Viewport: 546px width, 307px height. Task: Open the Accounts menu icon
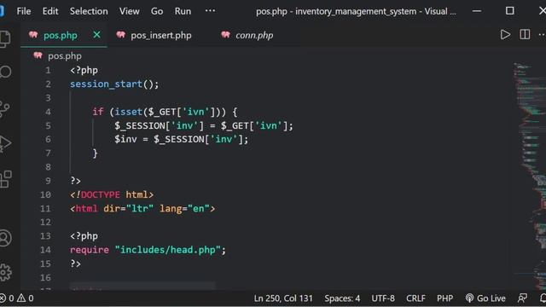pyautogui.click(x=5, y=239)
